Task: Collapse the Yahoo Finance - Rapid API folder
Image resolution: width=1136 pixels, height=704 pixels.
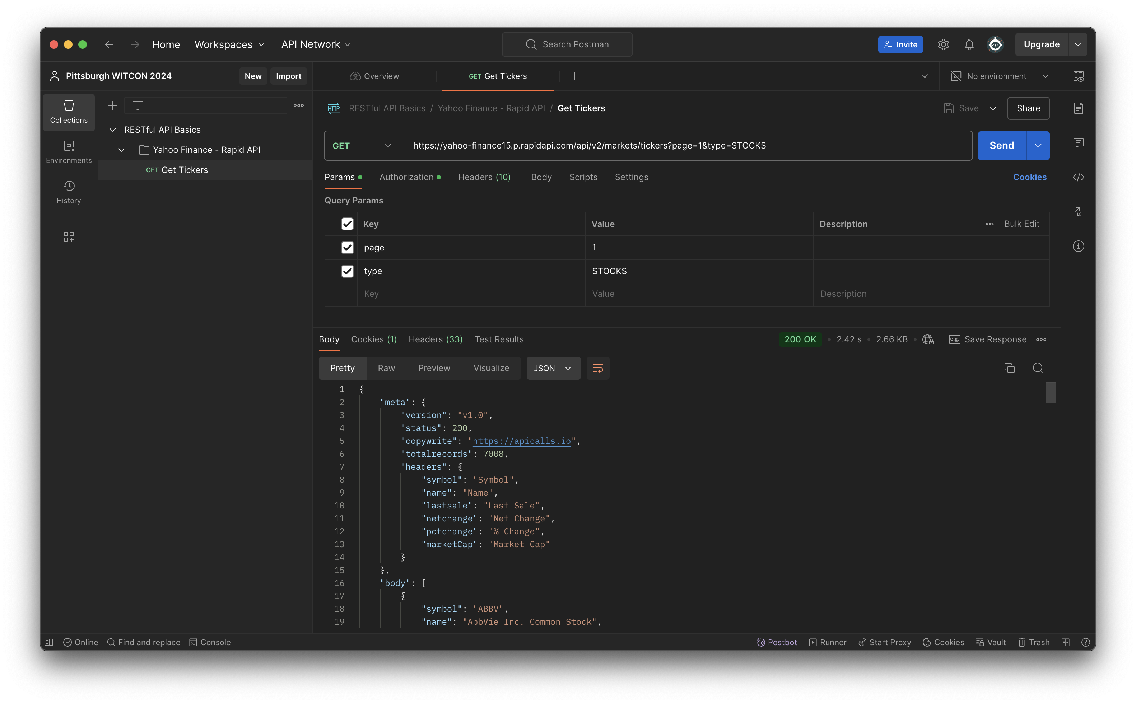Action: point(121,150)
